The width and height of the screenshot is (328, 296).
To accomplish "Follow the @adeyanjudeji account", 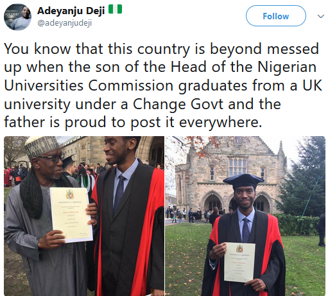I will coord(276,16).
